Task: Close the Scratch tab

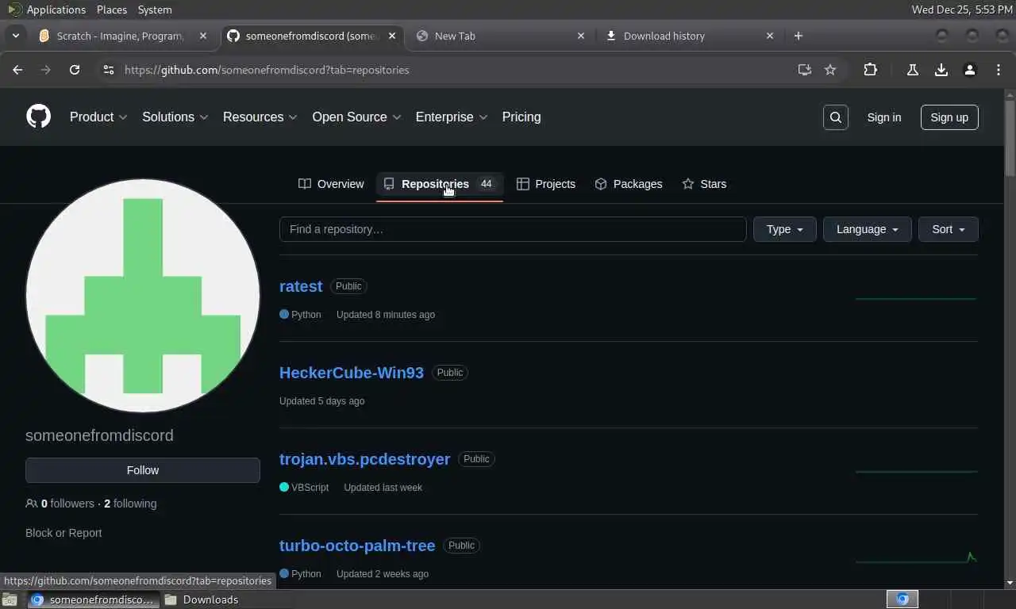Action: 203,36
